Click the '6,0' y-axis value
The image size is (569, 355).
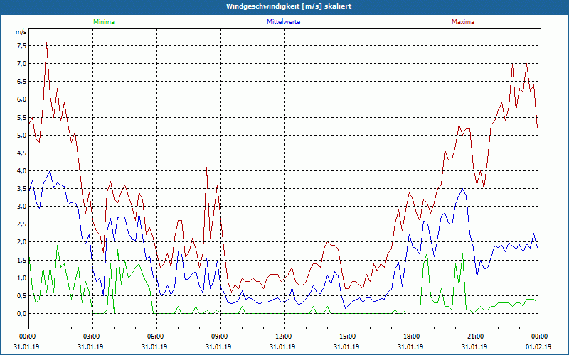[x=21, y=99]
